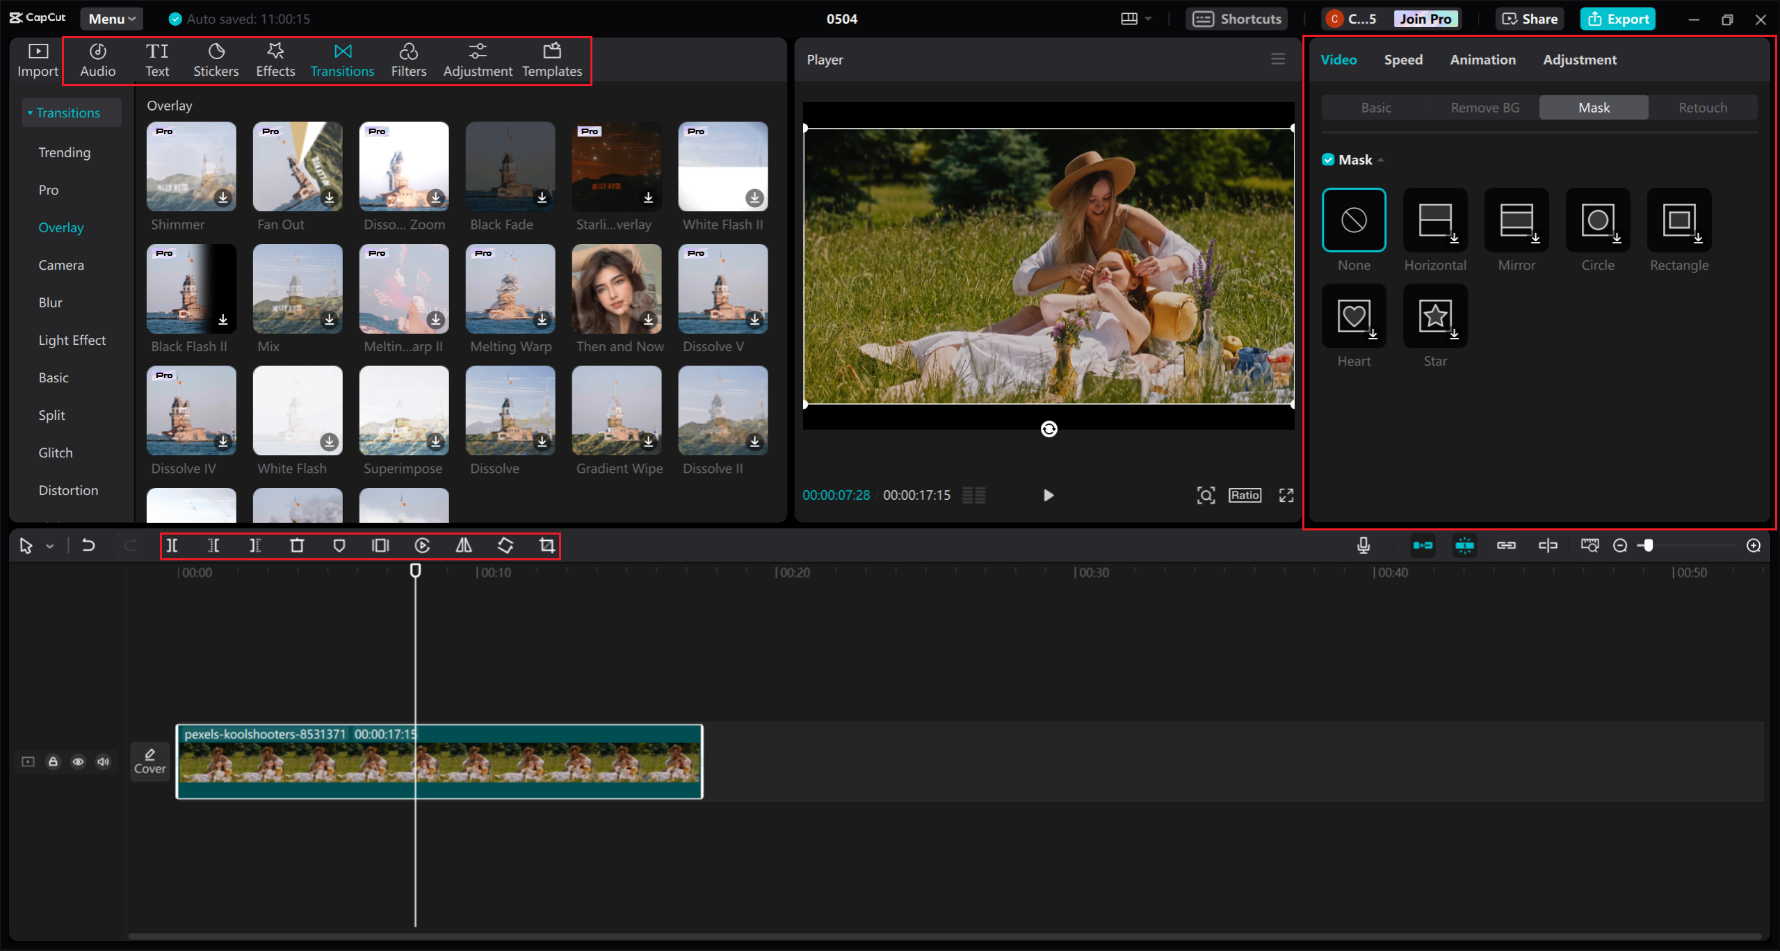Toggle audio mute on timeline clip
This screenshot has width=1780, height=951.
click(x=104, y=761)
